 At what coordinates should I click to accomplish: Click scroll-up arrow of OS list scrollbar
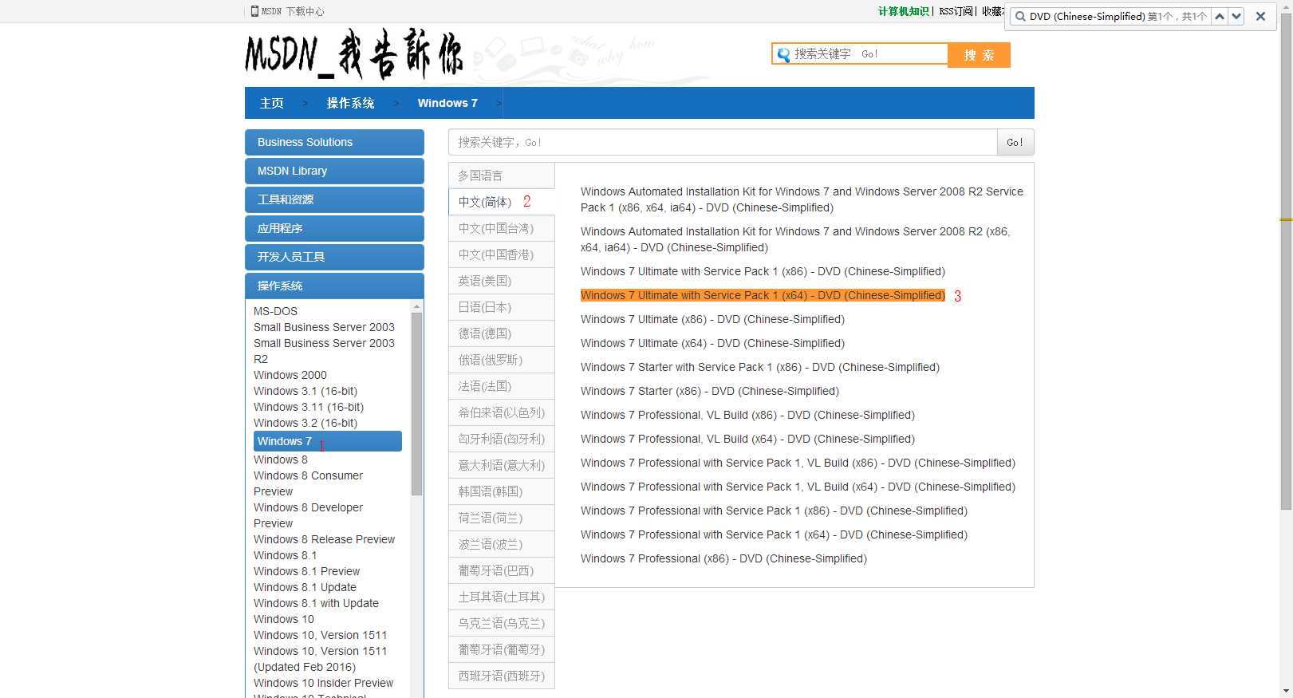pyautogui.click(x=416, y=306)
